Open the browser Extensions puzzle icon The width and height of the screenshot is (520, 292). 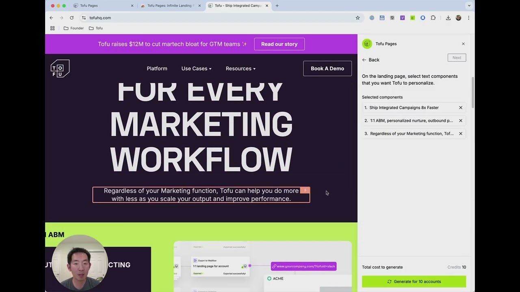tap(433, 18)
